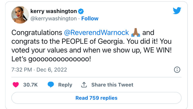Click the blue verified badge
Image resolution: width=193 pixels, height=109 pixels.
point(81,11)
